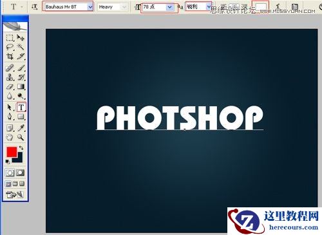The height and width of the screenshot is (235, 322).
Task: Switch to Standard editing mode
Action: click(10, 173)
